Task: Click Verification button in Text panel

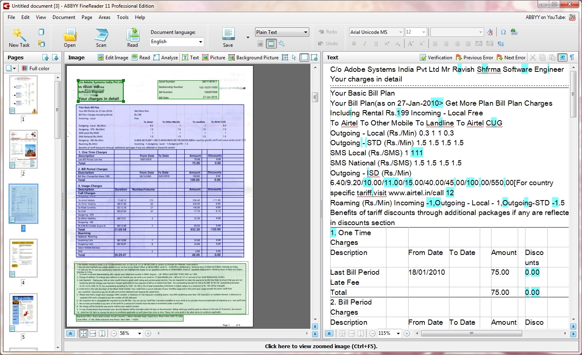Action: [436, 58]
